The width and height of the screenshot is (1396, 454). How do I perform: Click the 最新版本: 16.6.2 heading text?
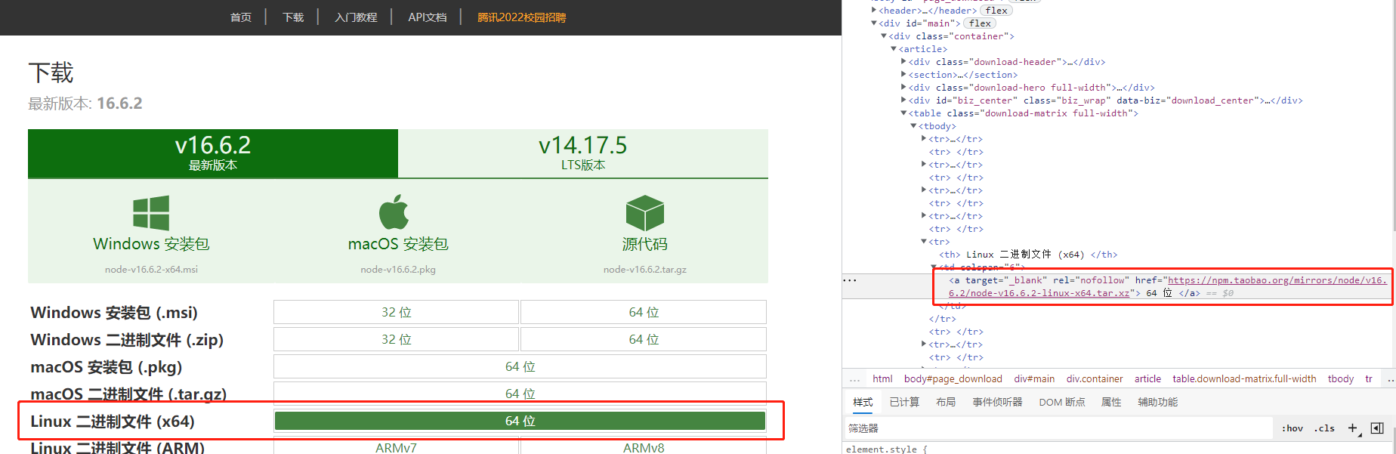(x=85, y=103)
